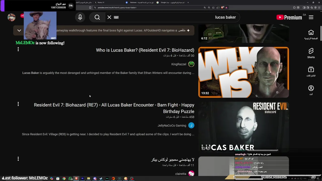Image resolution: width=322 pixels, height=181 pixels.
Task: Open the Arabic-titled video by clairetta
Action: tap(173, 160)
